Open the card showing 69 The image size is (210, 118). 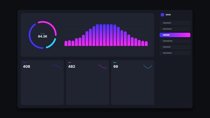[133, 82]
